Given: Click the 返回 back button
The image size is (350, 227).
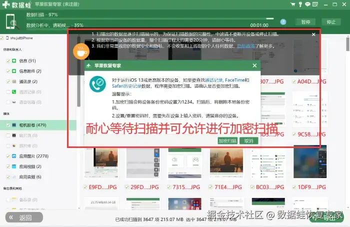Looking at the screenshot, I should pos(24,217).
